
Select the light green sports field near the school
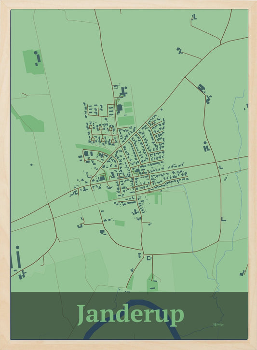click(126, 121)
